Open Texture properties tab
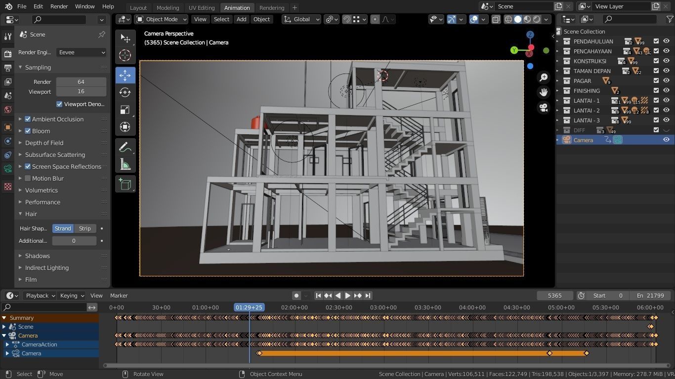Image resolution: width=675 pixels, height=379 pixels. (x=7, y=187)
